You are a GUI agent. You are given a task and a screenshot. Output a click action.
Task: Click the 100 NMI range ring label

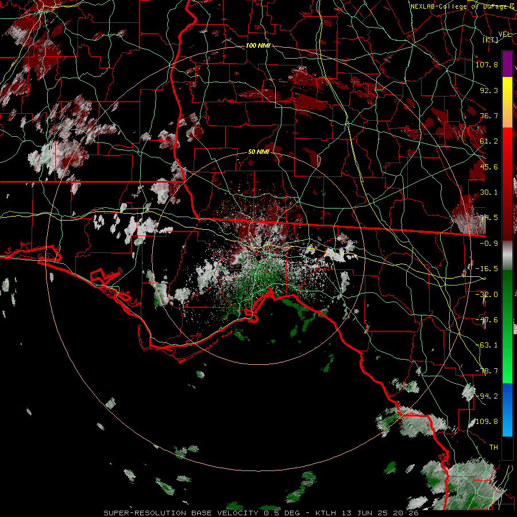point(258,45)
